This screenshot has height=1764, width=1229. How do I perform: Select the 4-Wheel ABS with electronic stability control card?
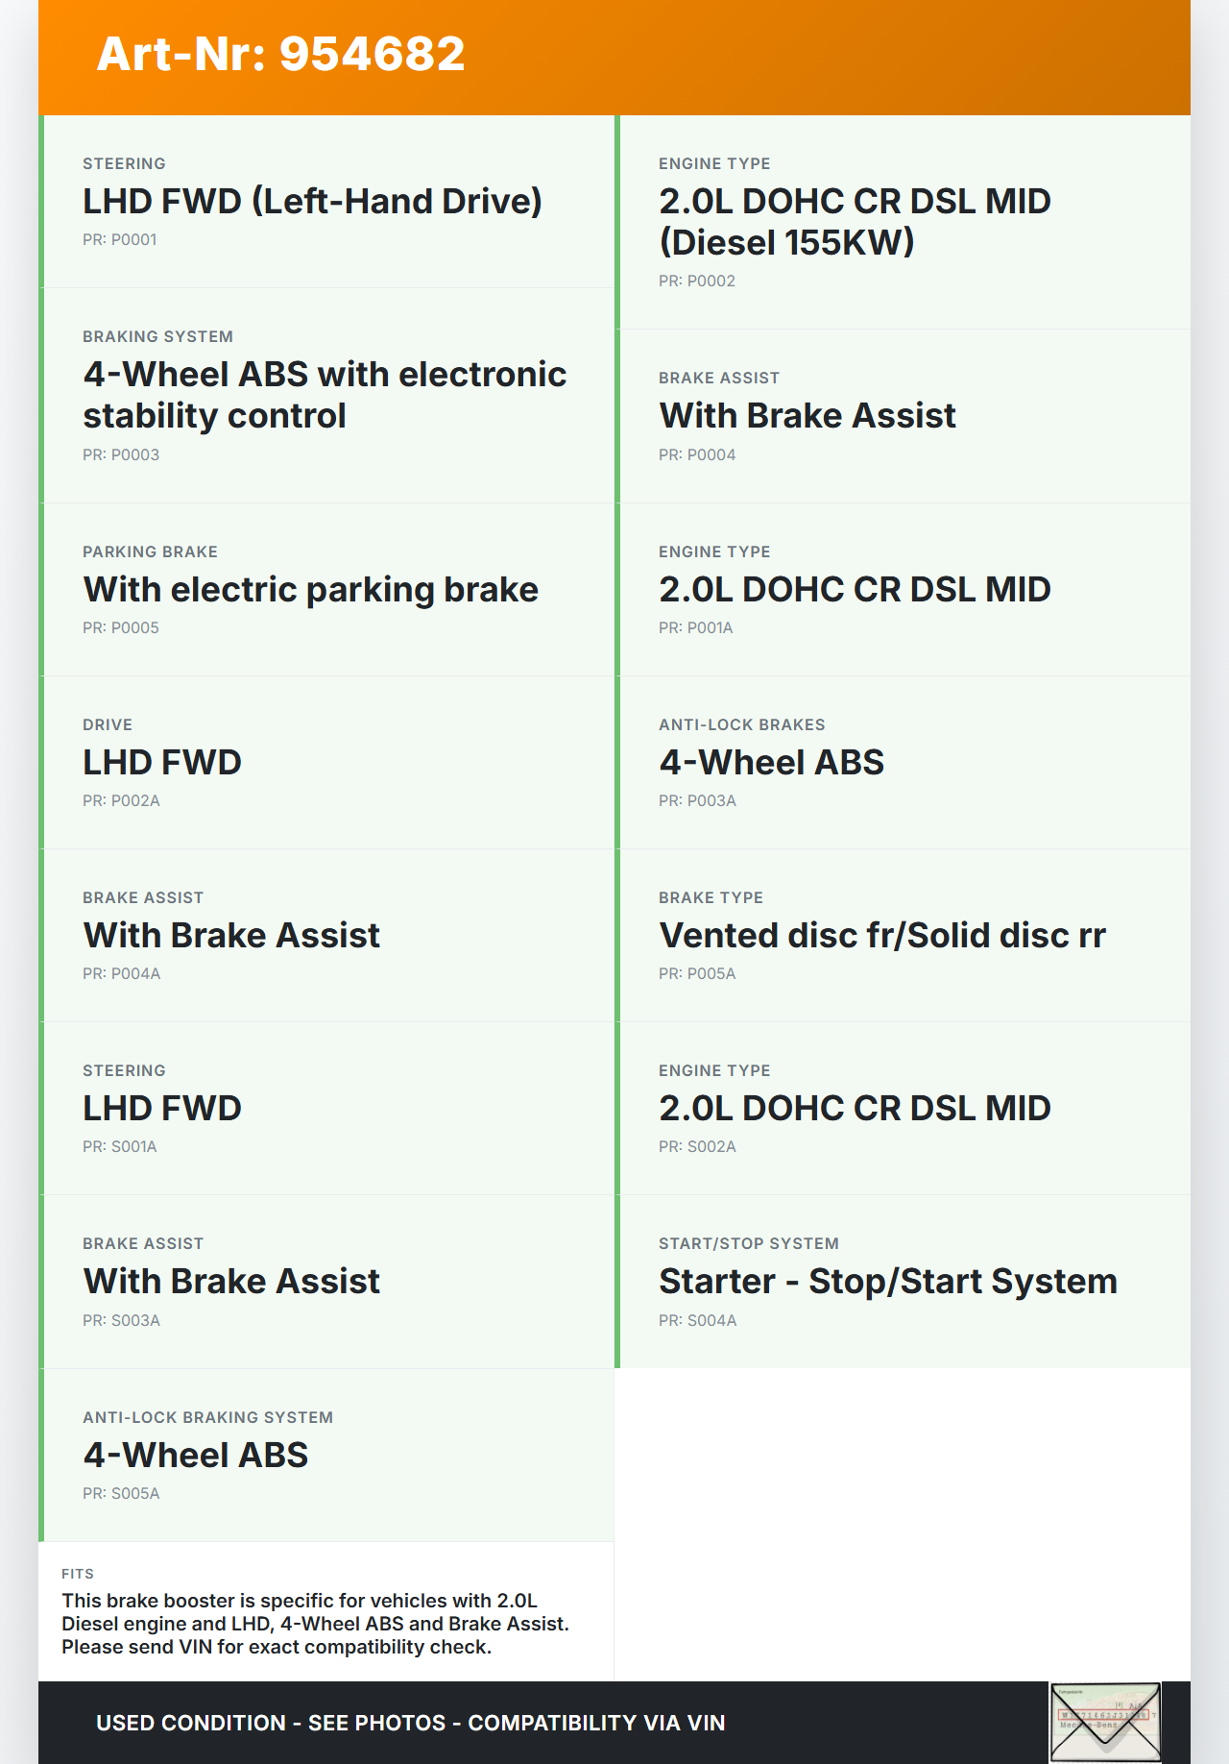coord(326,395)
